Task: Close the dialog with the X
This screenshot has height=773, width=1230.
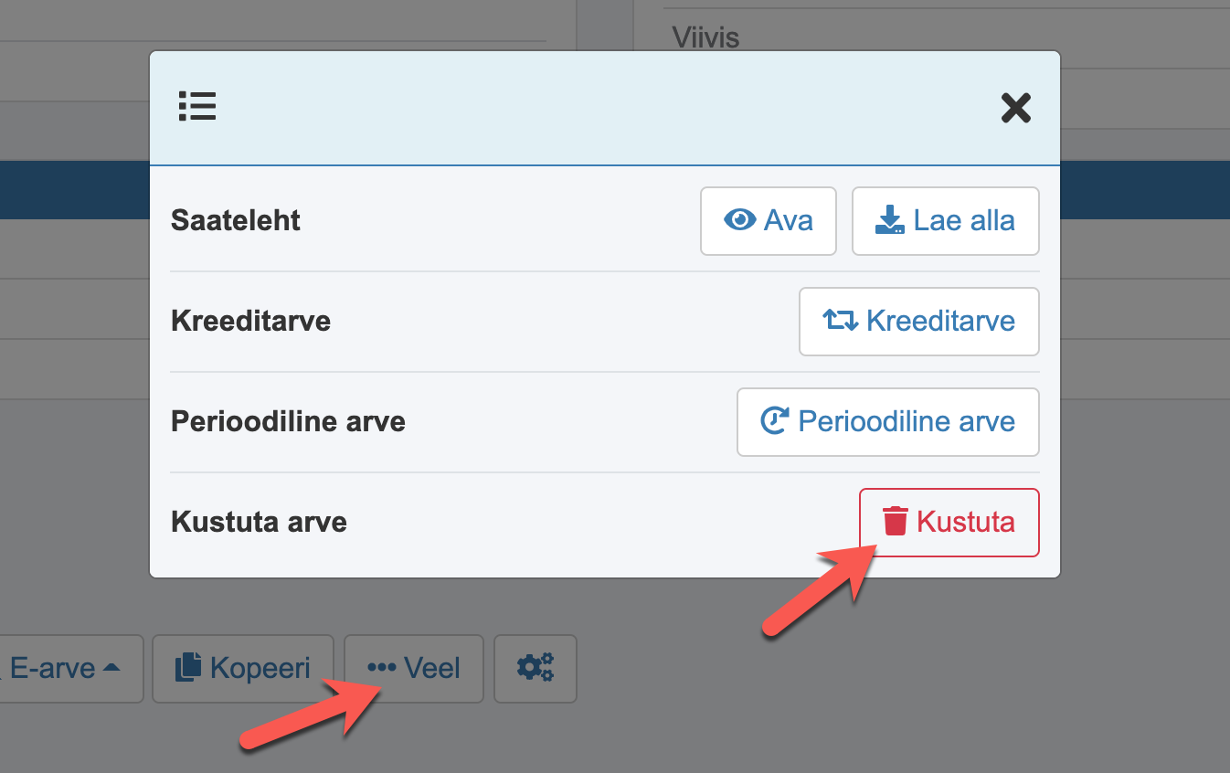Action: [1016, 108]
